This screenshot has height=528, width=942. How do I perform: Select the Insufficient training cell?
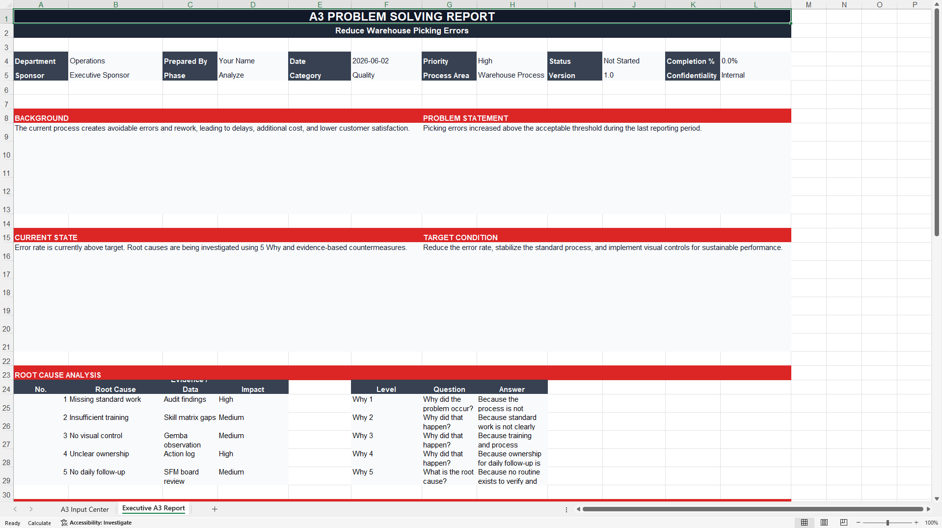[x=115, y=421]
